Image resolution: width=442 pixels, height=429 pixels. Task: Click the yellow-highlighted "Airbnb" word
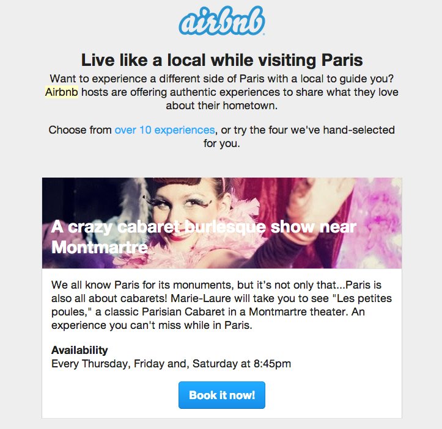point(61,92)
